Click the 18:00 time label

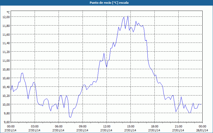coord(155,127)
